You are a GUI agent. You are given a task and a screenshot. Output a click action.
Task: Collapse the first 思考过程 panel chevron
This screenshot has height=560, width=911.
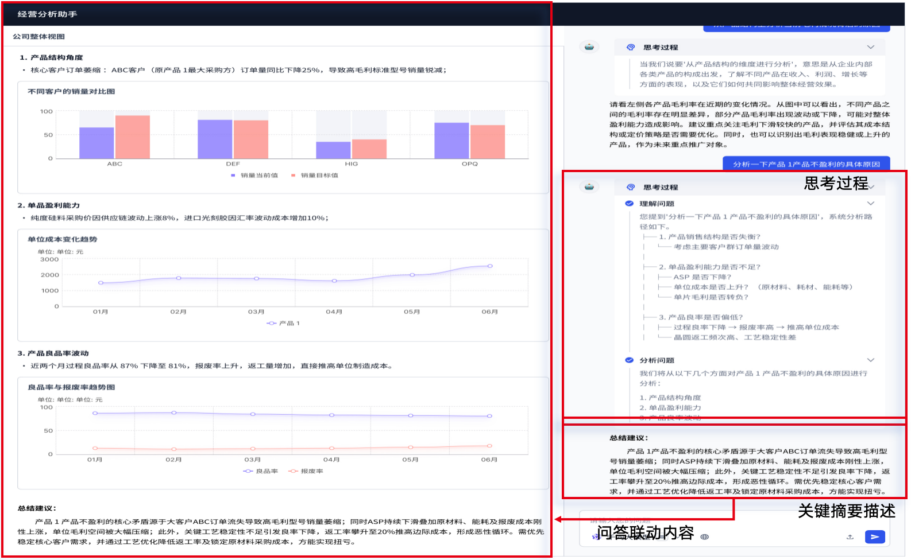click(871, 47)
